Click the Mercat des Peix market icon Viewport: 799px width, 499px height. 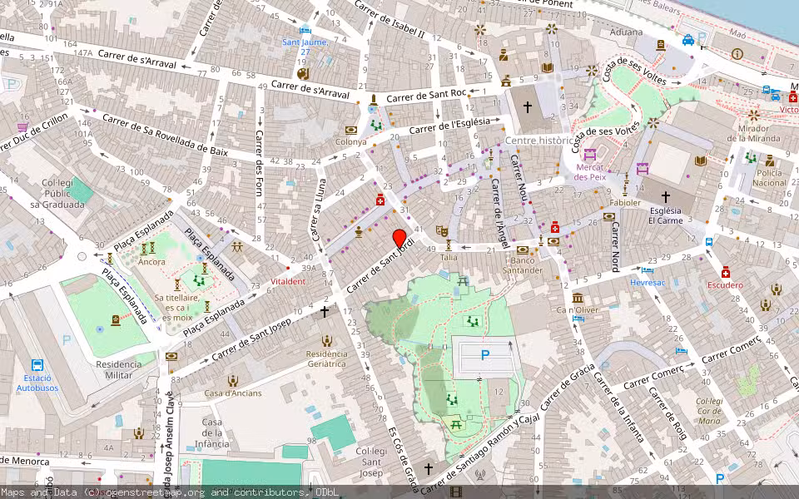(x=590, y=155)
